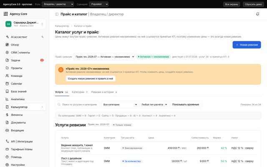Click the notifications bell icon
267x167 pixels.
pos(258,14)
